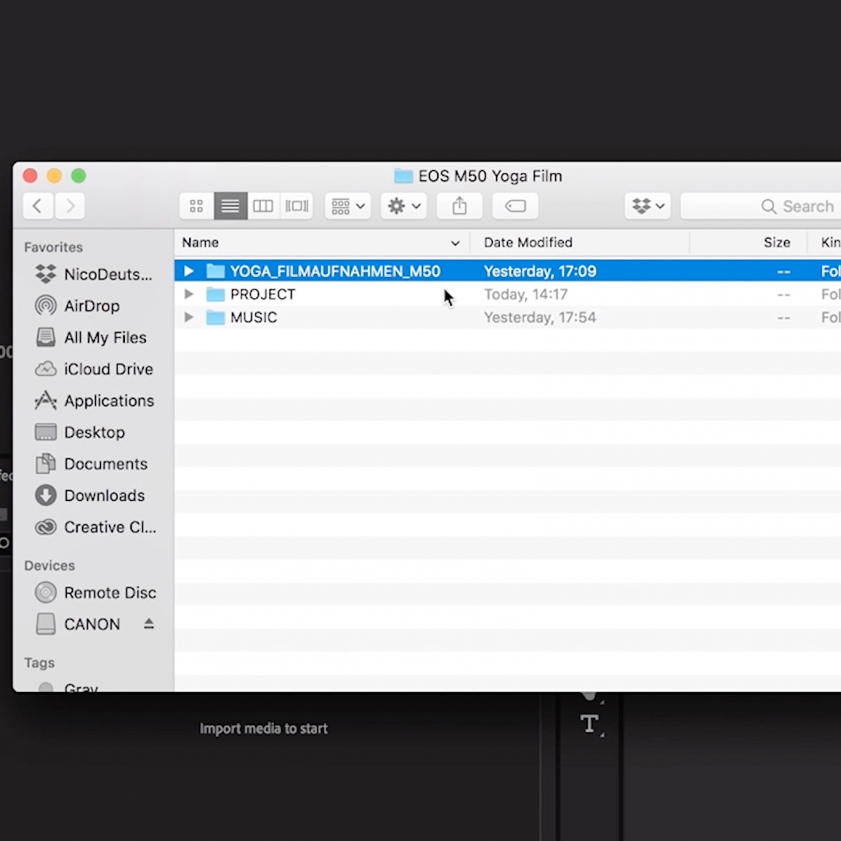Go forward with the Finder forward arrow
The image size is (841, 841).
click(70, 206)
